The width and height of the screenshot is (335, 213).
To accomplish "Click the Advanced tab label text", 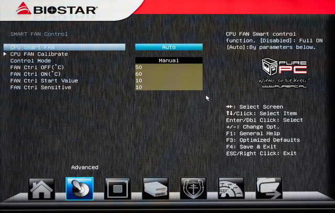I will [x=85, y=167].
